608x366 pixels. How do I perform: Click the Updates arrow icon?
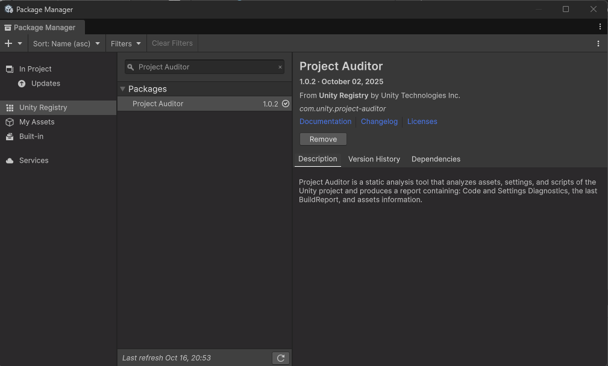[x=22, y=84]
